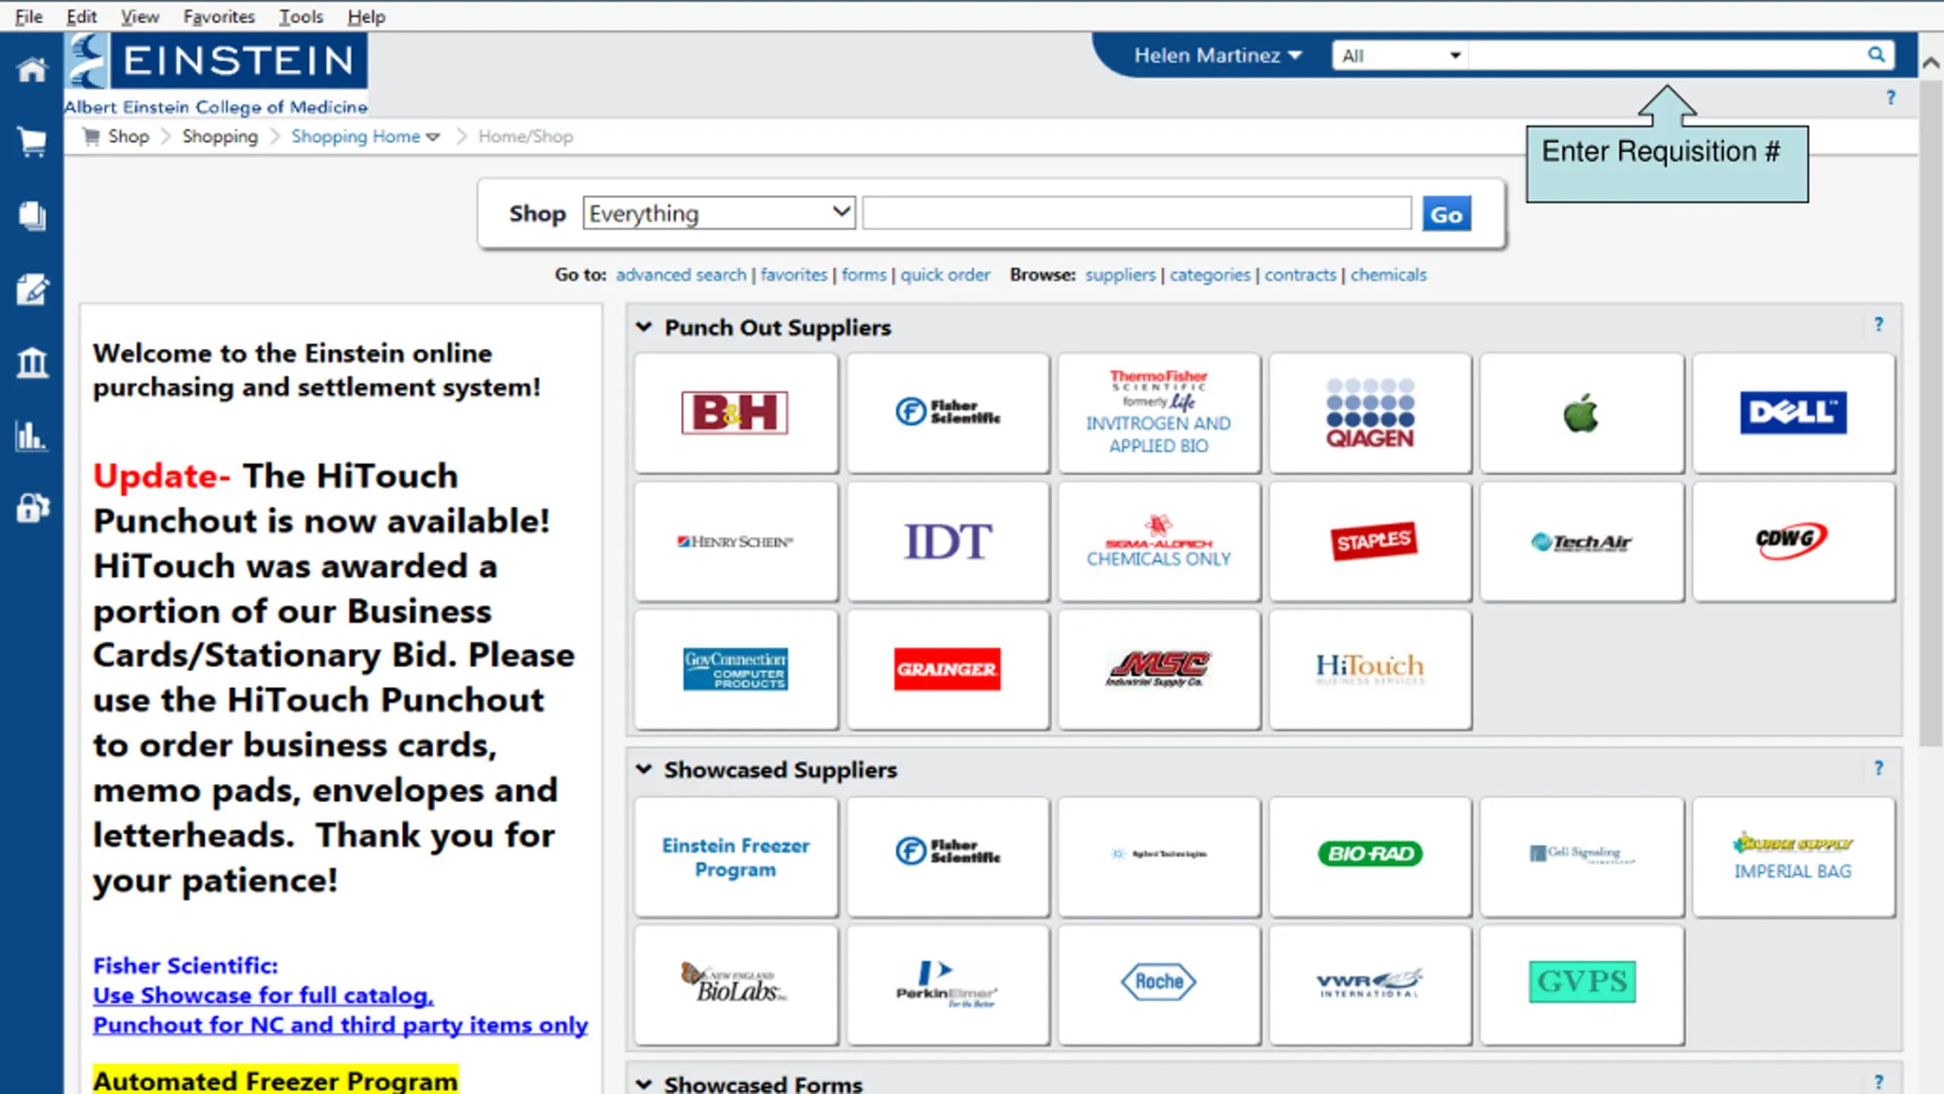
Task: Open 'Use Showcase for full catalog' link
Action: tap(263, 995)
